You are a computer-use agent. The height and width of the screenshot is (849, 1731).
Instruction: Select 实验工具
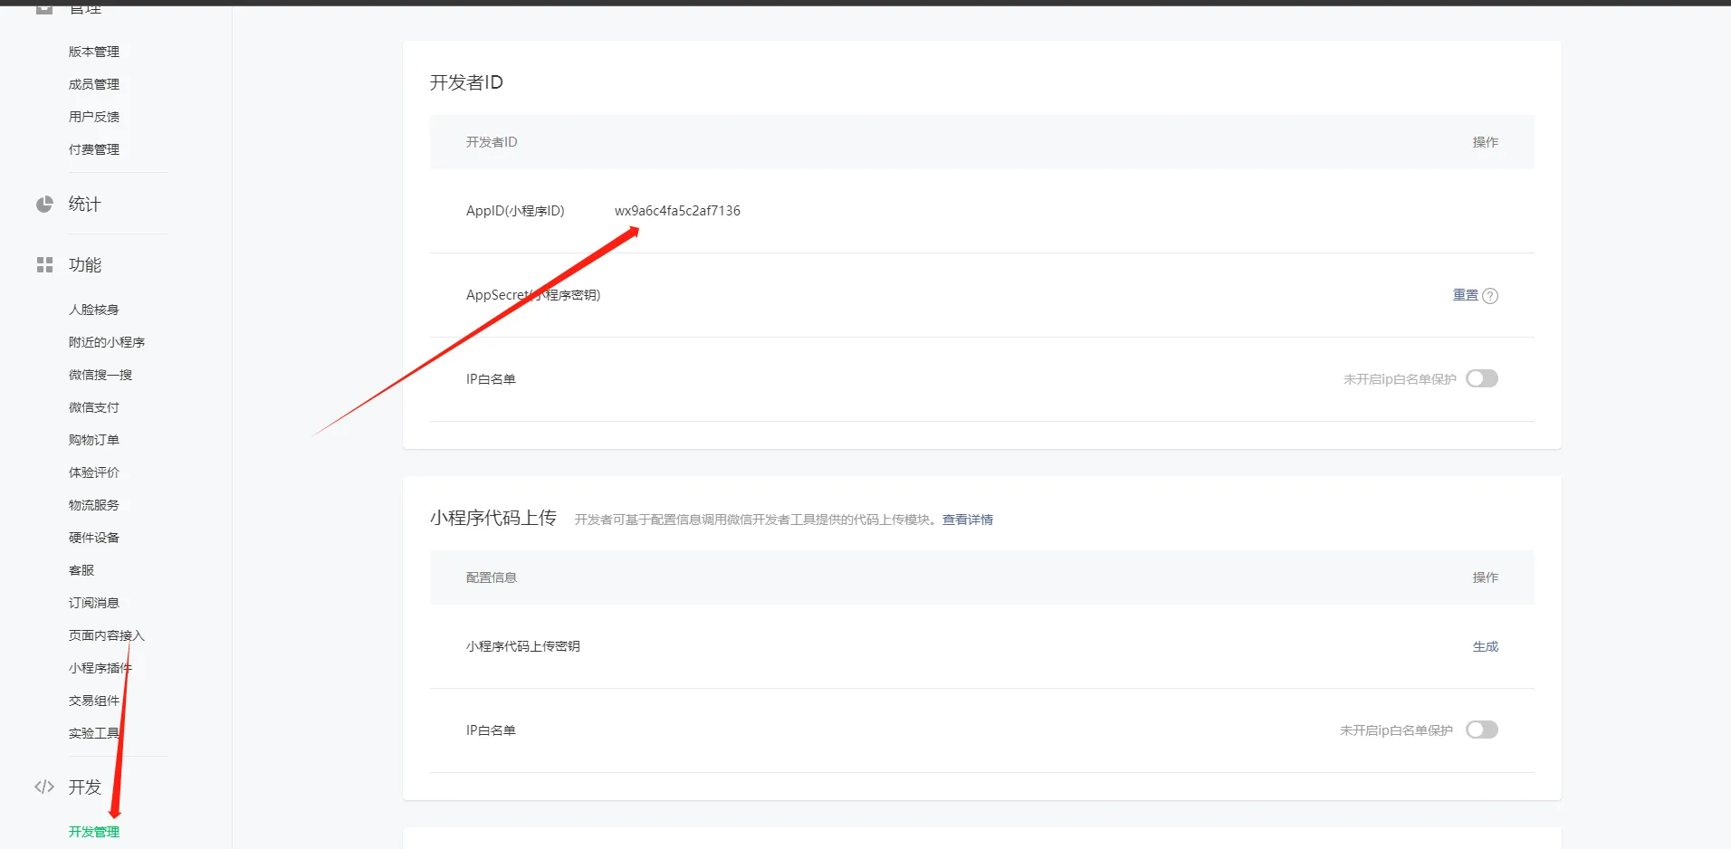96,732
